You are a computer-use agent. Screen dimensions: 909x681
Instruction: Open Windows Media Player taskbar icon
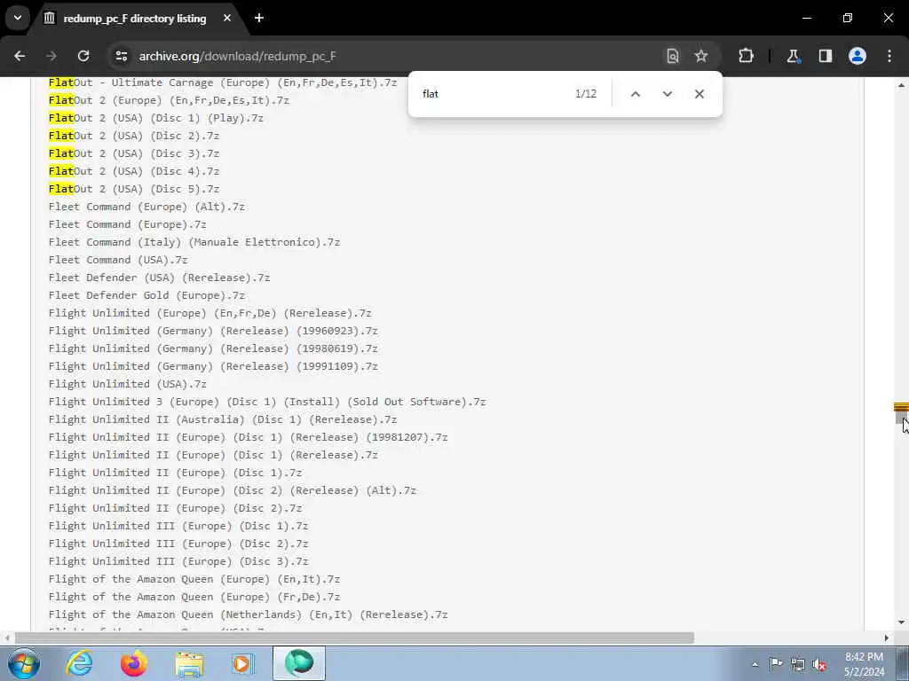click(243, 663)
